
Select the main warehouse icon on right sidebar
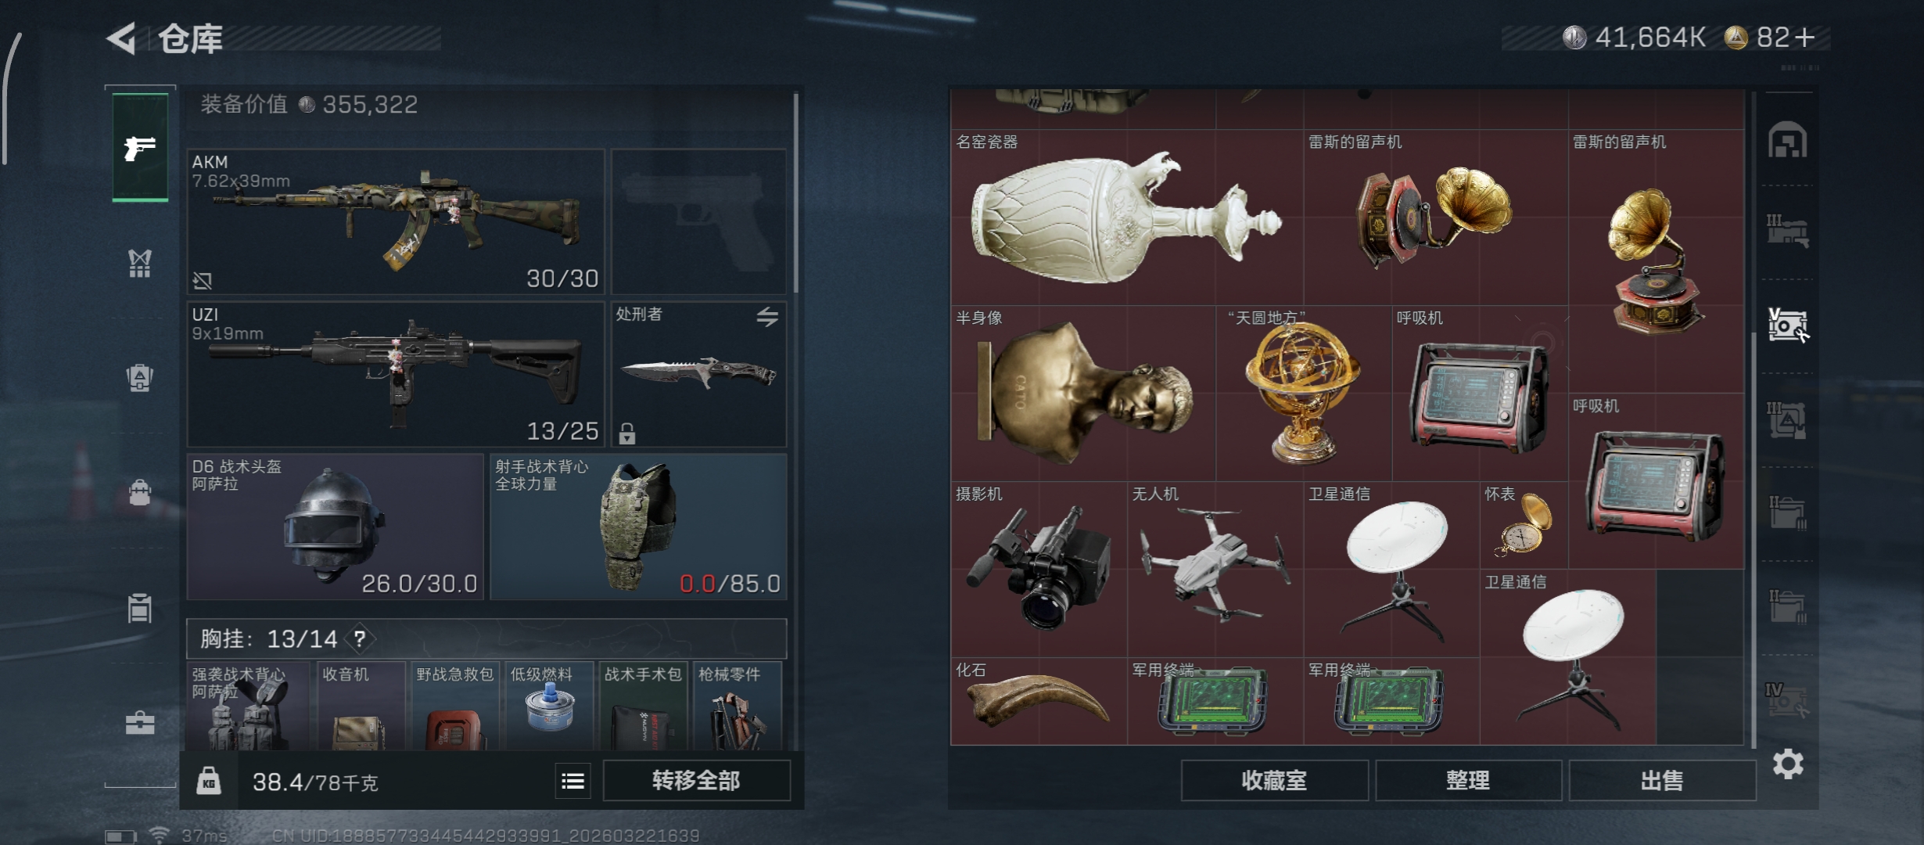pyautogui.click(x=1788, y=140)
